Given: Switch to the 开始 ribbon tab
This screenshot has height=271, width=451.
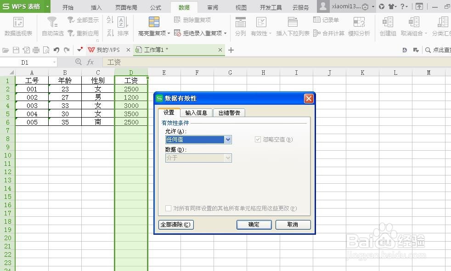Looking at the screenshot, I should 68,7.
